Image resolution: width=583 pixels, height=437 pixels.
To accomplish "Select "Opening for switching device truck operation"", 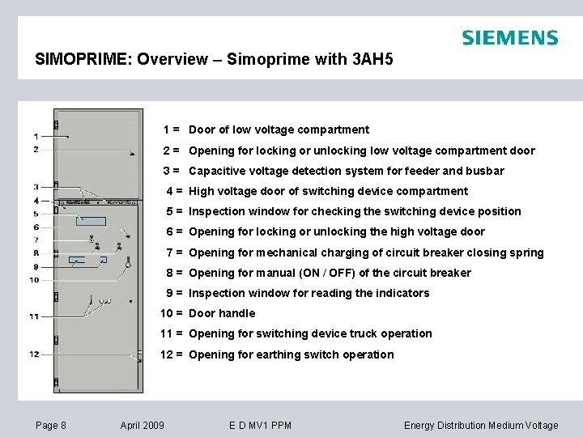I will coord(310,333).
